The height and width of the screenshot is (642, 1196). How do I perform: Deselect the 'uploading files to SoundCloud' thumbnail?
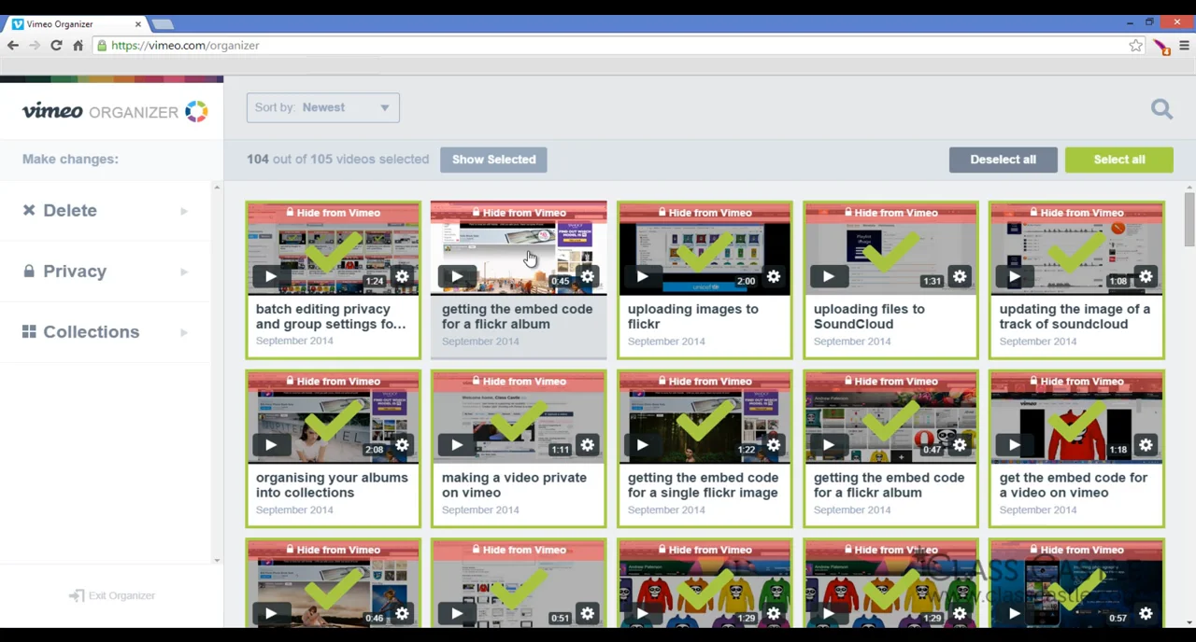pos(890,247)
